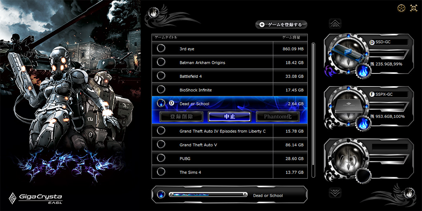
Task: Select the Grand Theft Auto V radio circle
Action: click(x=161, y=145)
